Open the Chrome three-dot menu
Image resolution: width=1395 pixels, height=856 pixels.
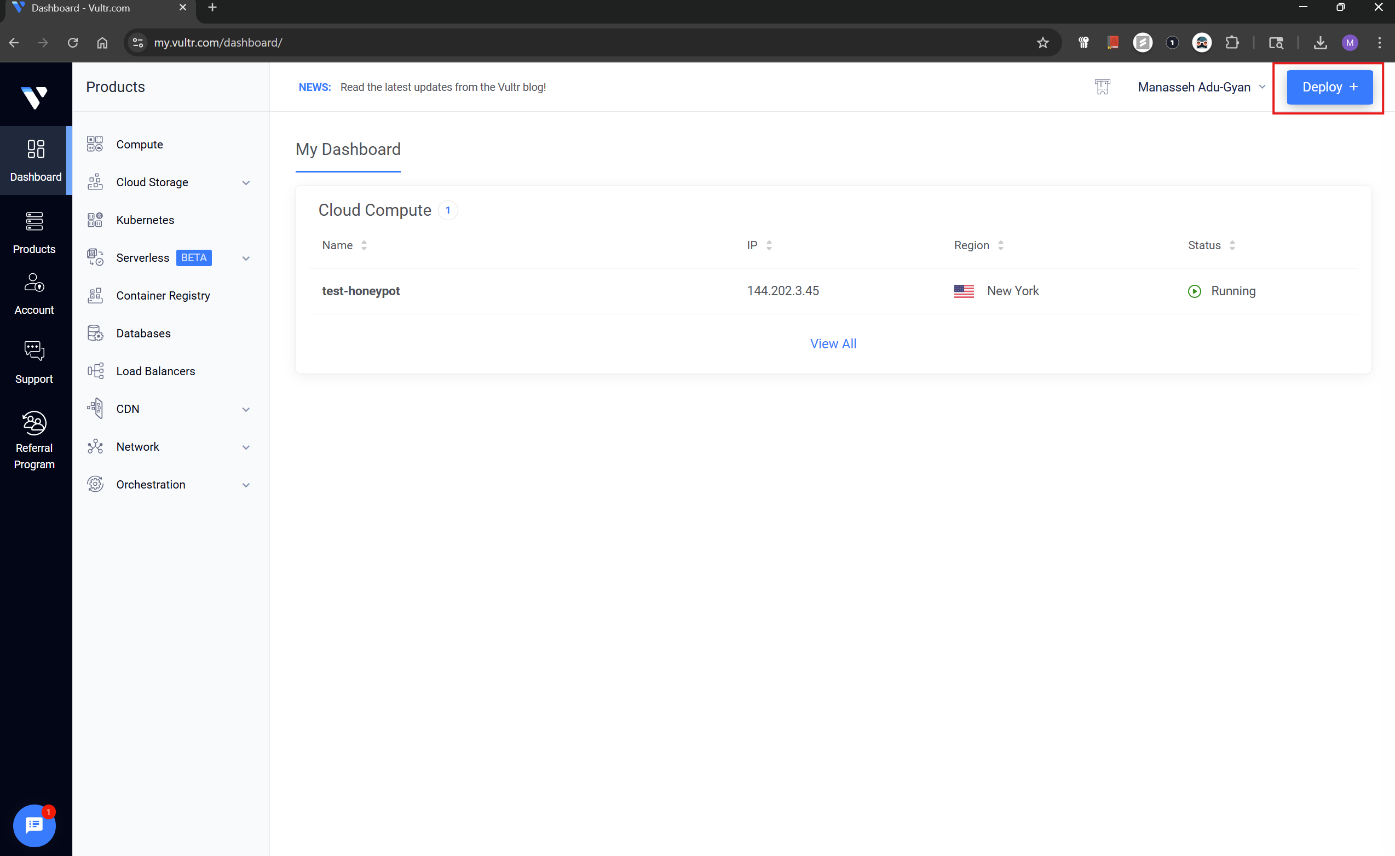[1379, 43]
